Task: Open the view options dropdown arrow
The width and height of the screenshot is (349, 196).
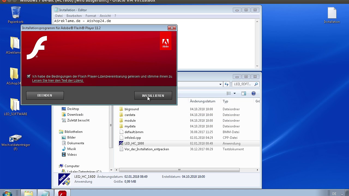Action: pos(234,93)
